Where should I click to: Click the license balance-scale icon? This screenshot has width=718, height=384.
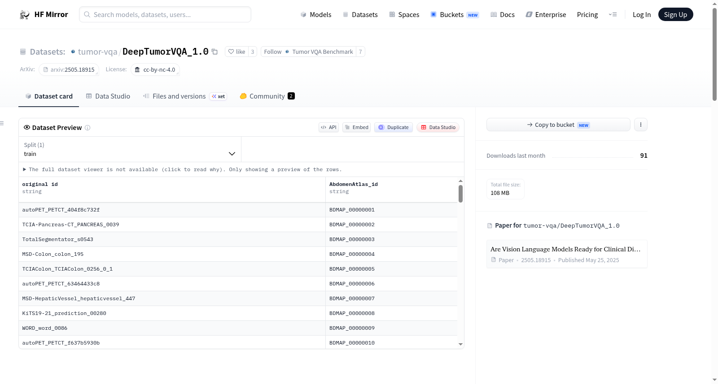pos(137,69)
